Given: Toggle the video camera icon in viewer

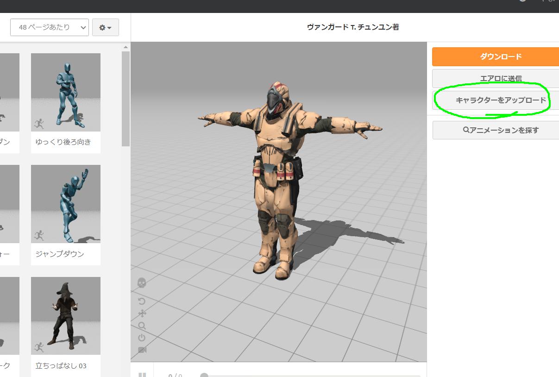Looking at the screenshot, I should pos(142,350).
